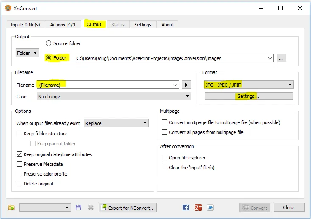Open the Status tab
This screenshot has width=311, height=219.
point(118,25)
